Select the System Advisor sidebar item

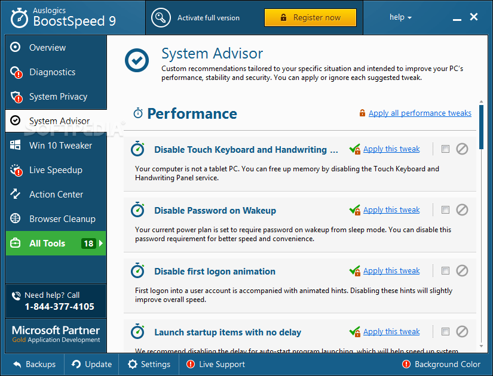click(56, 121)
